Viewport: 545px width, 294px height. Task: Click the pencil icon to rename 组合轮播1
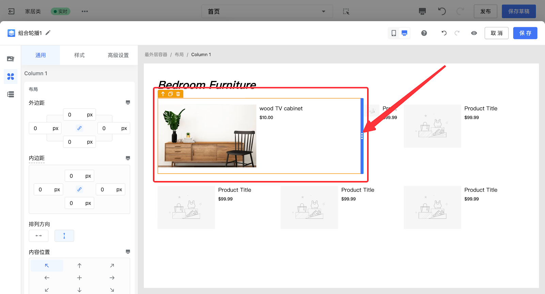click(x=48, y=33)
